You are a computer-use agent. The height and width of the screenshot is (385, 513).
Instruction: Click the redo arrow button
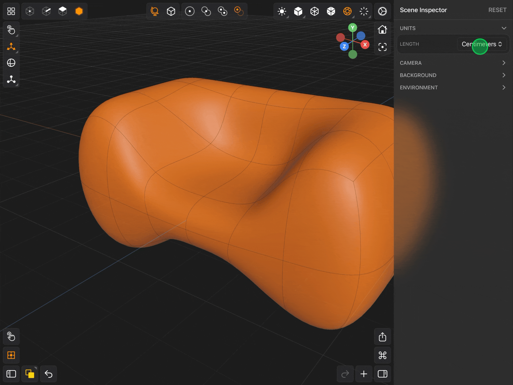tap(345, 374)
